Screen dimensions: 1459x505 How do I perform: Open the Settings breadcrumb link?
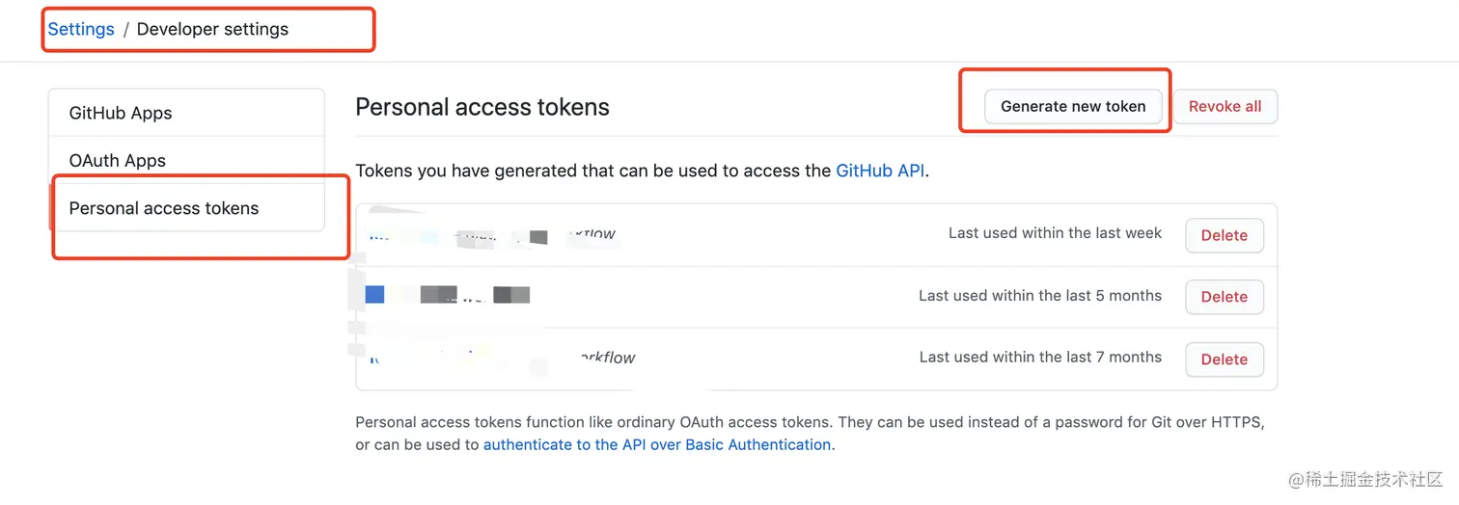81,29
